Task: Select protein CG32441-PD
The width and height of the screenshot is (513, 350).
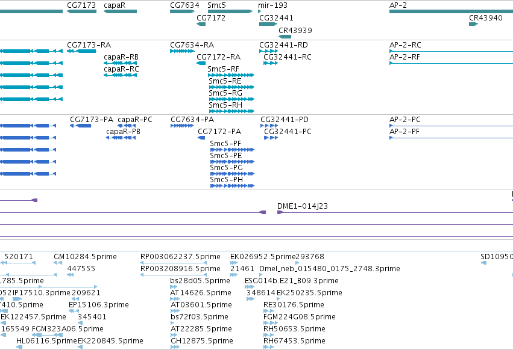Action: (x=269, y=126)
